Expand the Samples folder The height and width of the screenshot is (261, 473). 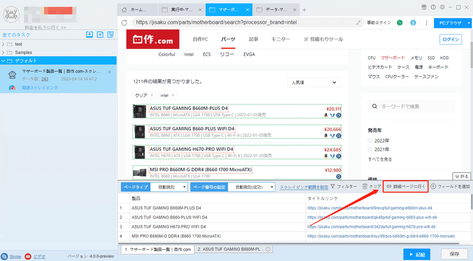(x=4, y=53)
